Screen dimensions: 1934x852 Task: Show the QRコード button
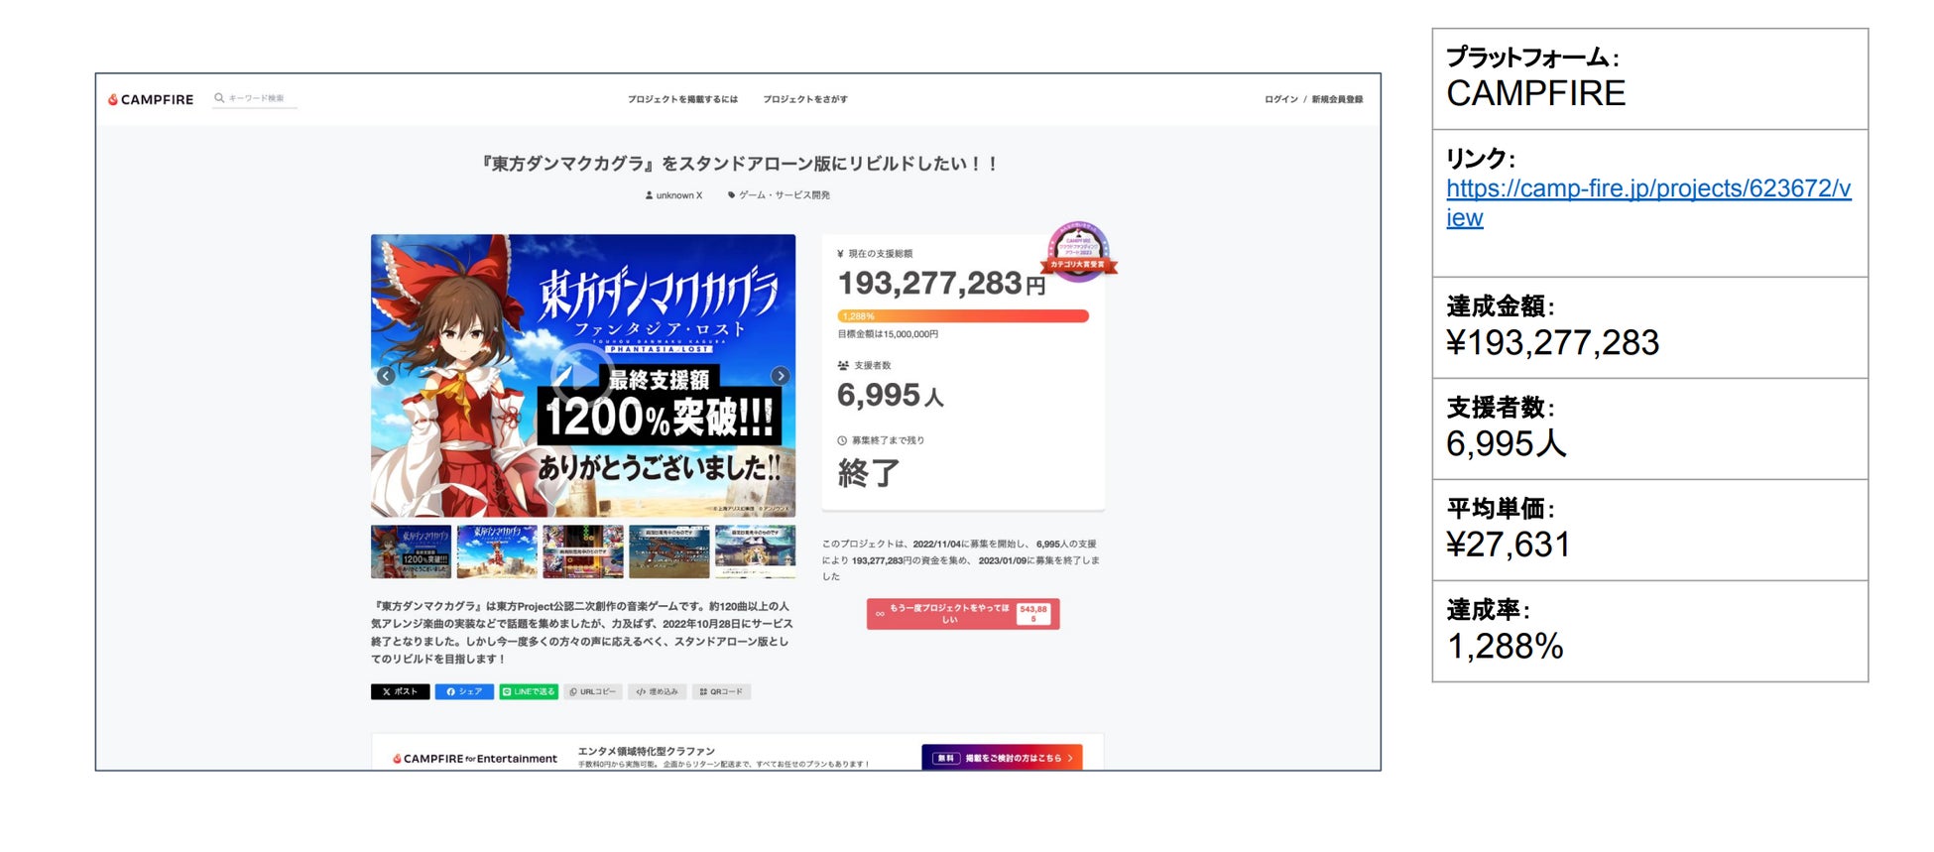(721, 692)
